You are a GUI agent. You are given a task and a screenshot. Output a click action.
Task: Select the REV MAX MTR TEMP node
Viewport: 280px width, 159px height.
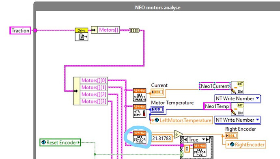pyautogui.click(x=140, y=111)
